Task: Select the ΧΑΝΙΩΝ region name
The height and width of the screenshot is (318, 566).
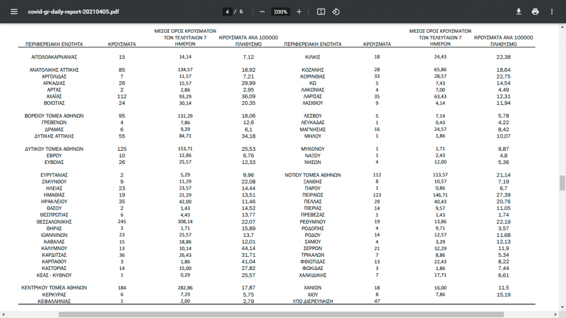Action: coord(313,288)
